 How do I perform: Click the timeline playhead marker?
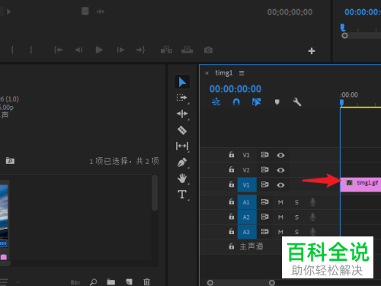pos(341,103)
